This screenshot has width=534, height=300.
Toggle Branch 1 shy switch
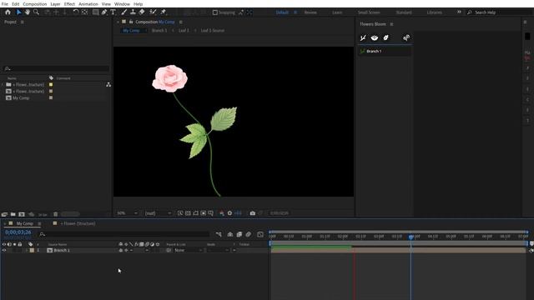(120, 250)
